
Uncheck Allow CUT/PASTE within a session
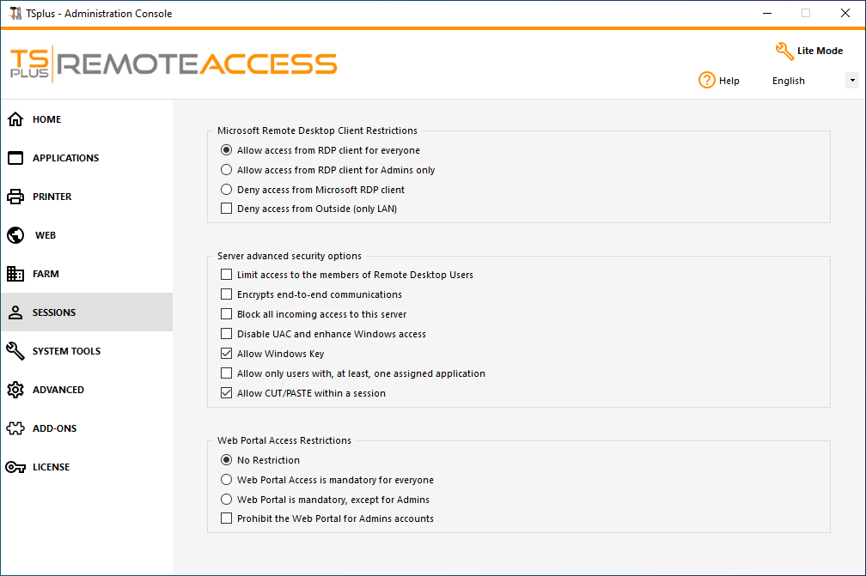tap(227, 393)
